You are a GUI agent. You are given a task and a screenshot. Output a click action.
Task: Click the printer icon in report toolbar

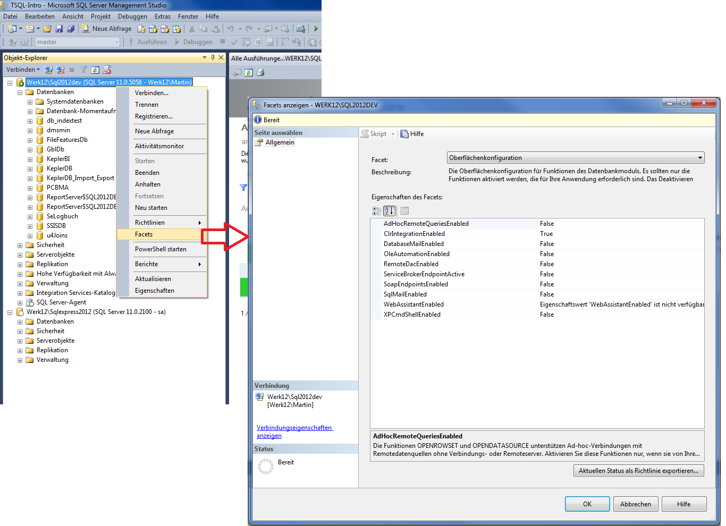(x=260, y=72)
